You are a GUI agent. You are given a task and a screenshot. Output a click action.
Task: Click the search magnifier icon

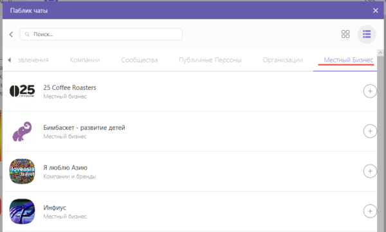(27, 34)
